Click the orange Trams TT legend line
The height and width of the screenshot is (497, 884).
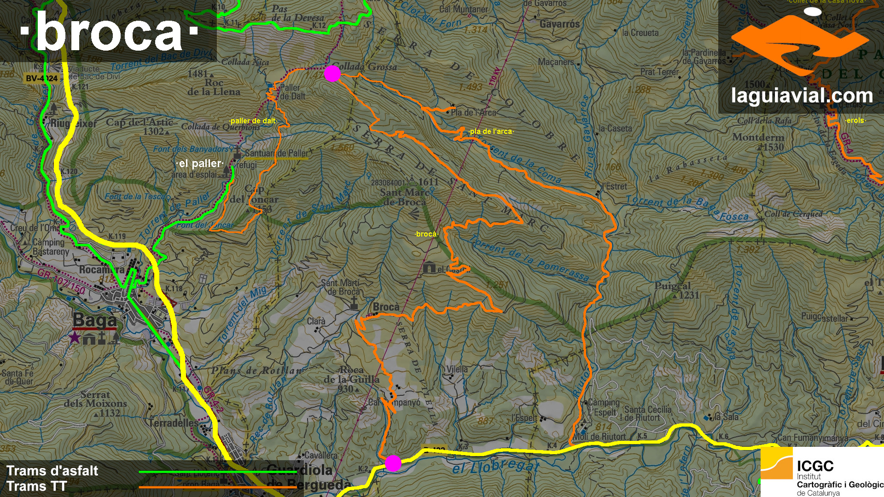(217, 487)
